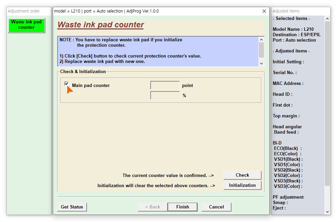Close the AdjProg window
Screen dimensions: 336x222
click(264, 11)
